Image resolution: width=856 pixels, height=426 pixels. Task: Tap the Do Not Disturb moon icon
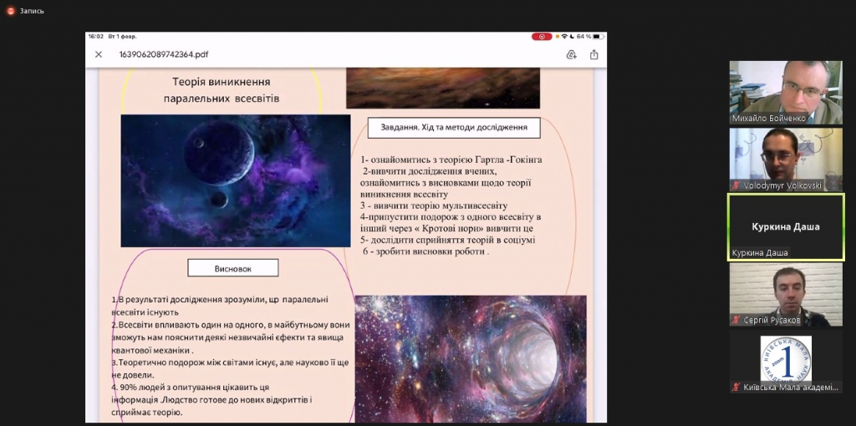click(572, 37)
